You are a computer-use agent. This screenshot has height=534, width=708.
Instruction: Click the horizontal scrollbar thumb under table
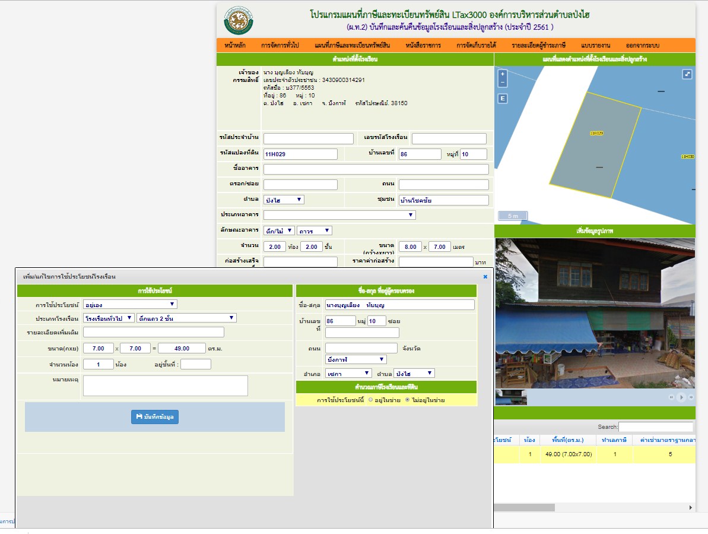[x=524, y=507]
